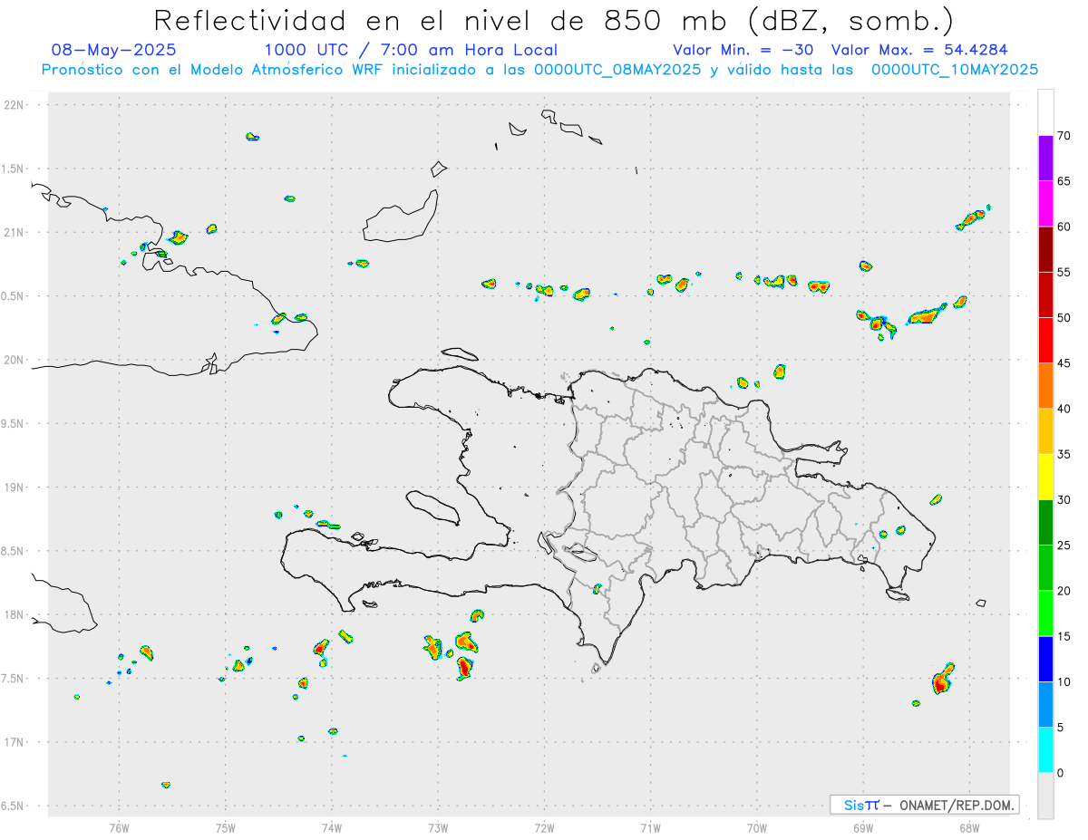The height and width of the screenshot is (840, 1088).
Task: Click the 'Valor Max. = 54.4284' text
Action: 919,50
